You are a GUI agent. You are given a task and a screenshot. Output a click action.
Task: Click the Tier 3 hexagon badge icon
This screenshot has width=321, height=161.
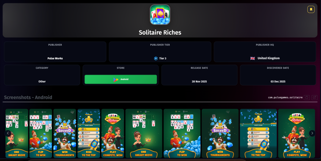click(x=156, y=58)
